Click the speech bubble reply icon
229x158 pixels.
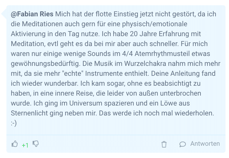point(183,144)
